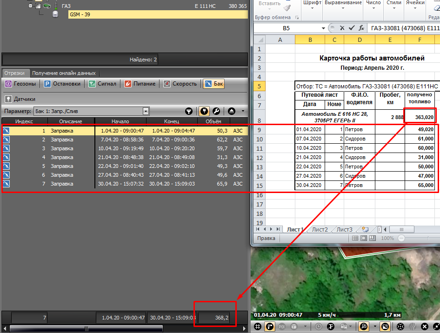Image resolution: width=440 pixels, height=333 pixels.
Task: Open the Сигнал signal segments
Action: click(x=102, y=84)
